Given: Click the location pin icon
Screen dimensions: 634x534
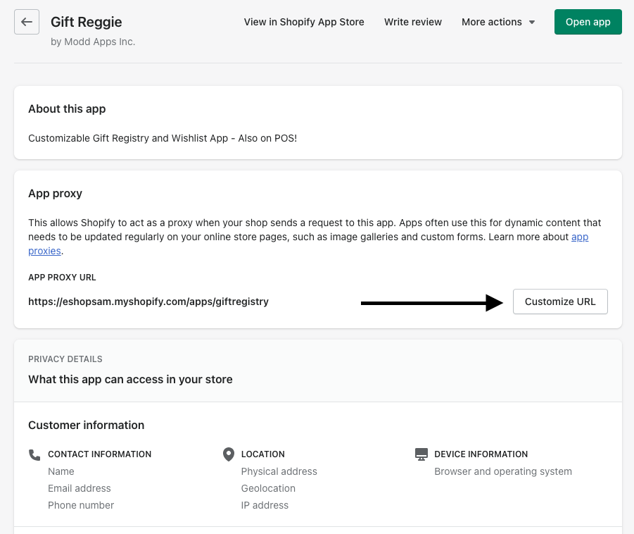Looking at the screenshot, I should 228,454.
